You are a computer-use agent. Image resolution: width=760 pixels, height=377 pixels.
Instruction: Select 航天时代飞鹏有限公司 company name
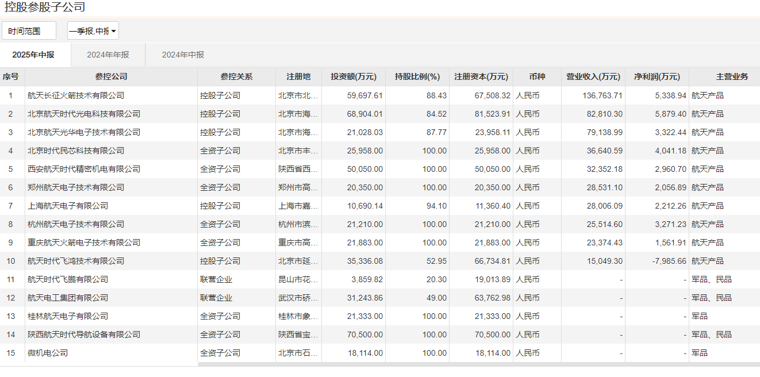coord(68,279)
